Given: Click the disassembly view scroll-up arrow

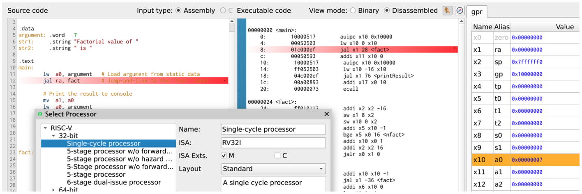Looking at the screenshot, I should (462, 21).
